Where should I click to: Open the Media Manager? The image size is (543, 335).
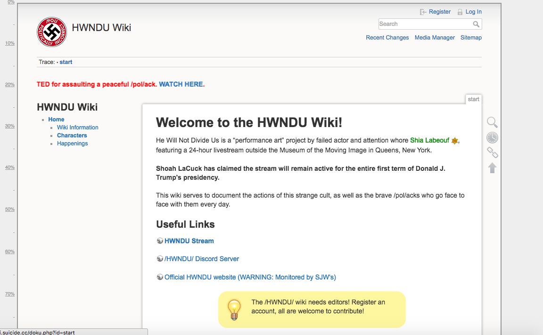pyautogui.click(x=435, y=38)
